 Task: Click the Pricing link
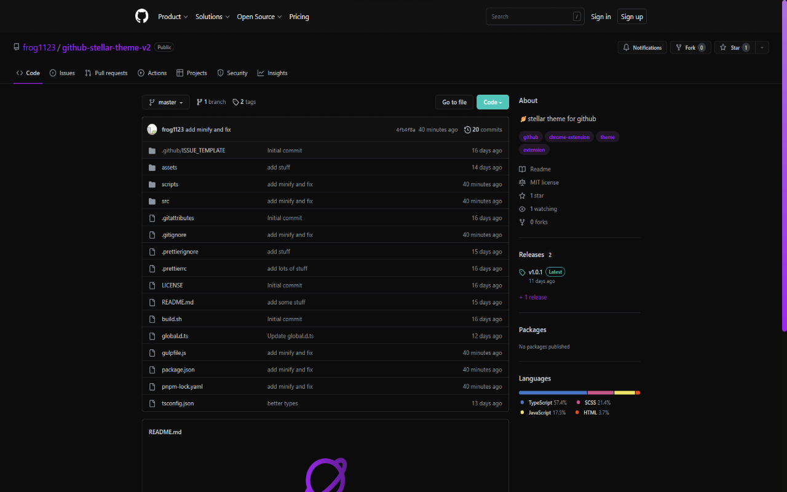[x=299, y=17]
